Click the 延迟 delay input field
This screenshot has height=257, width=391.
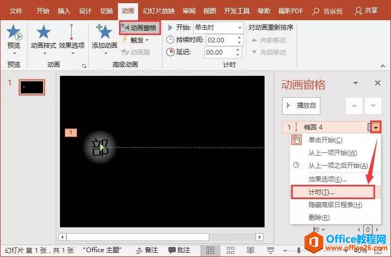[x=218, y=52]
